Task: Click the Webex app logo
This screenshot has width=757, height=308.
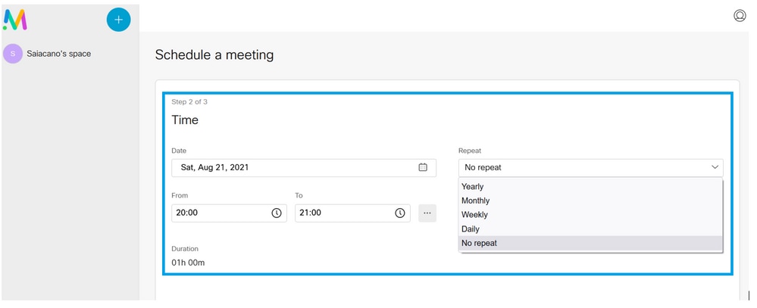Action: pos(15,20)
